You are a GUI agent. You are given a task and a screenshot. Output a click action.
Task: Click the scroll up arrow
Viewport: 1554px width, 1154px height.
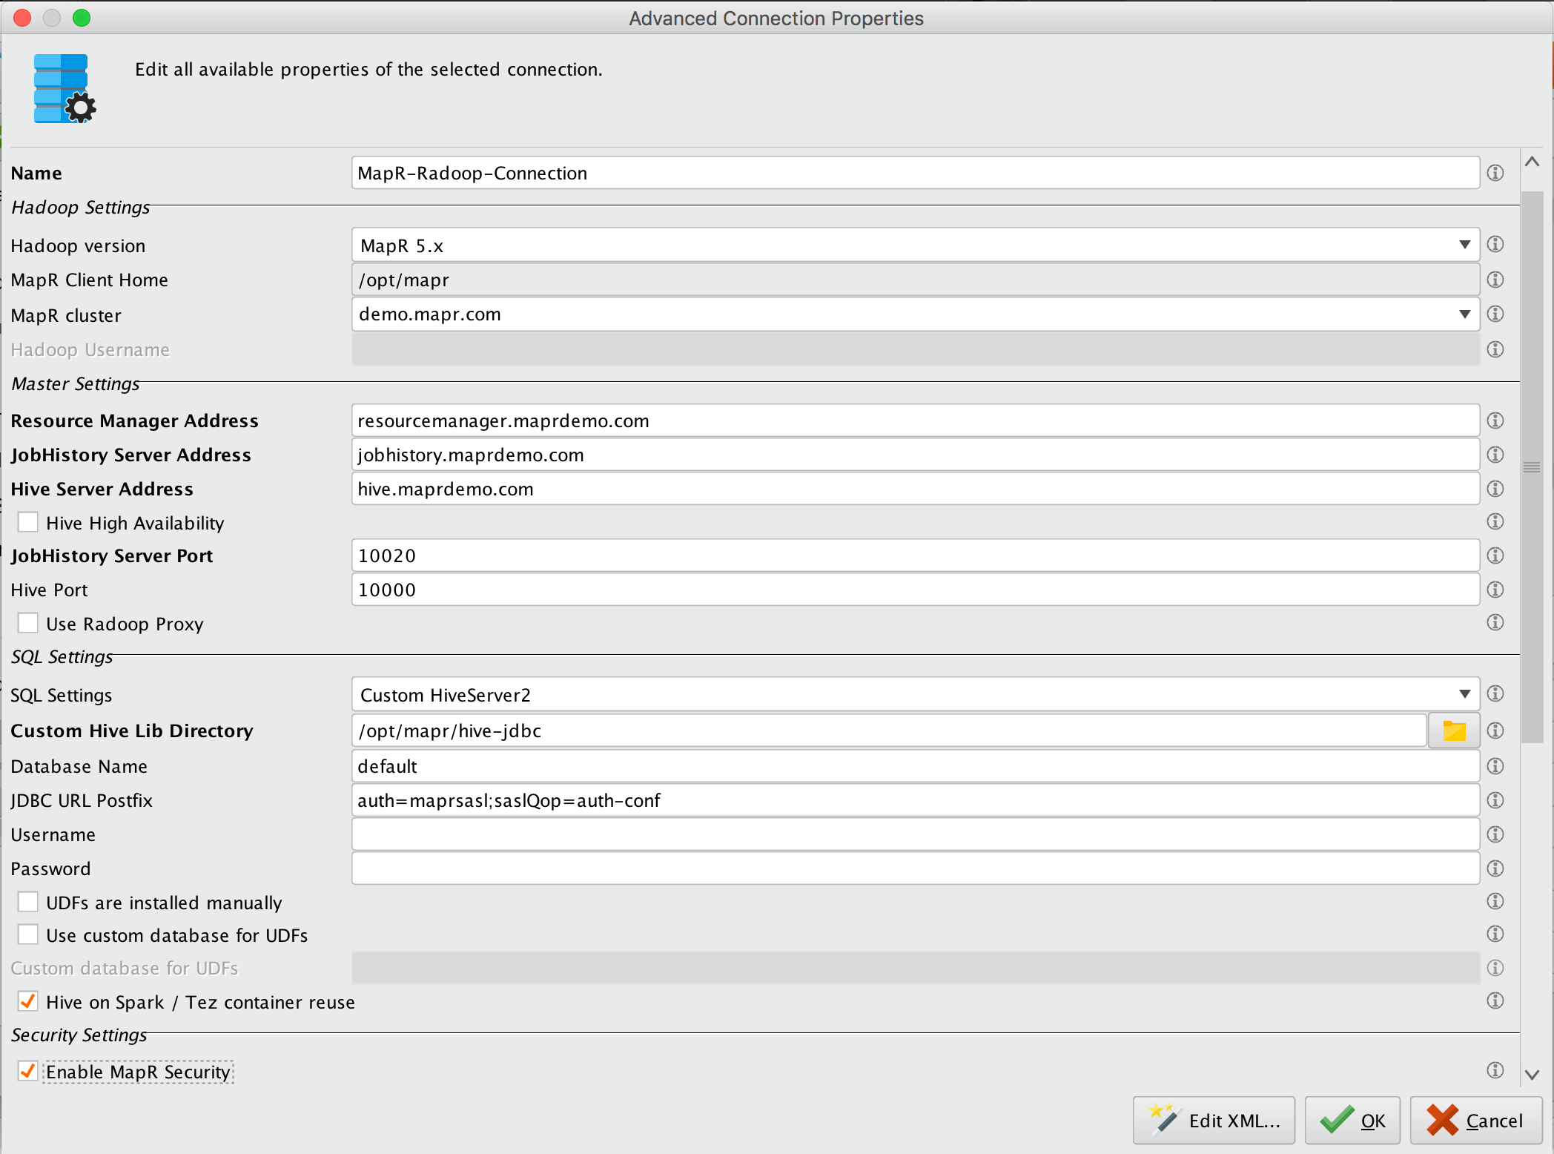click(1532, 162)
